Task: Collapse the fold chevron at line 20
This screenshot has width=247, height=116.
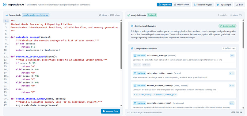Action: click(x=8, y=83)
